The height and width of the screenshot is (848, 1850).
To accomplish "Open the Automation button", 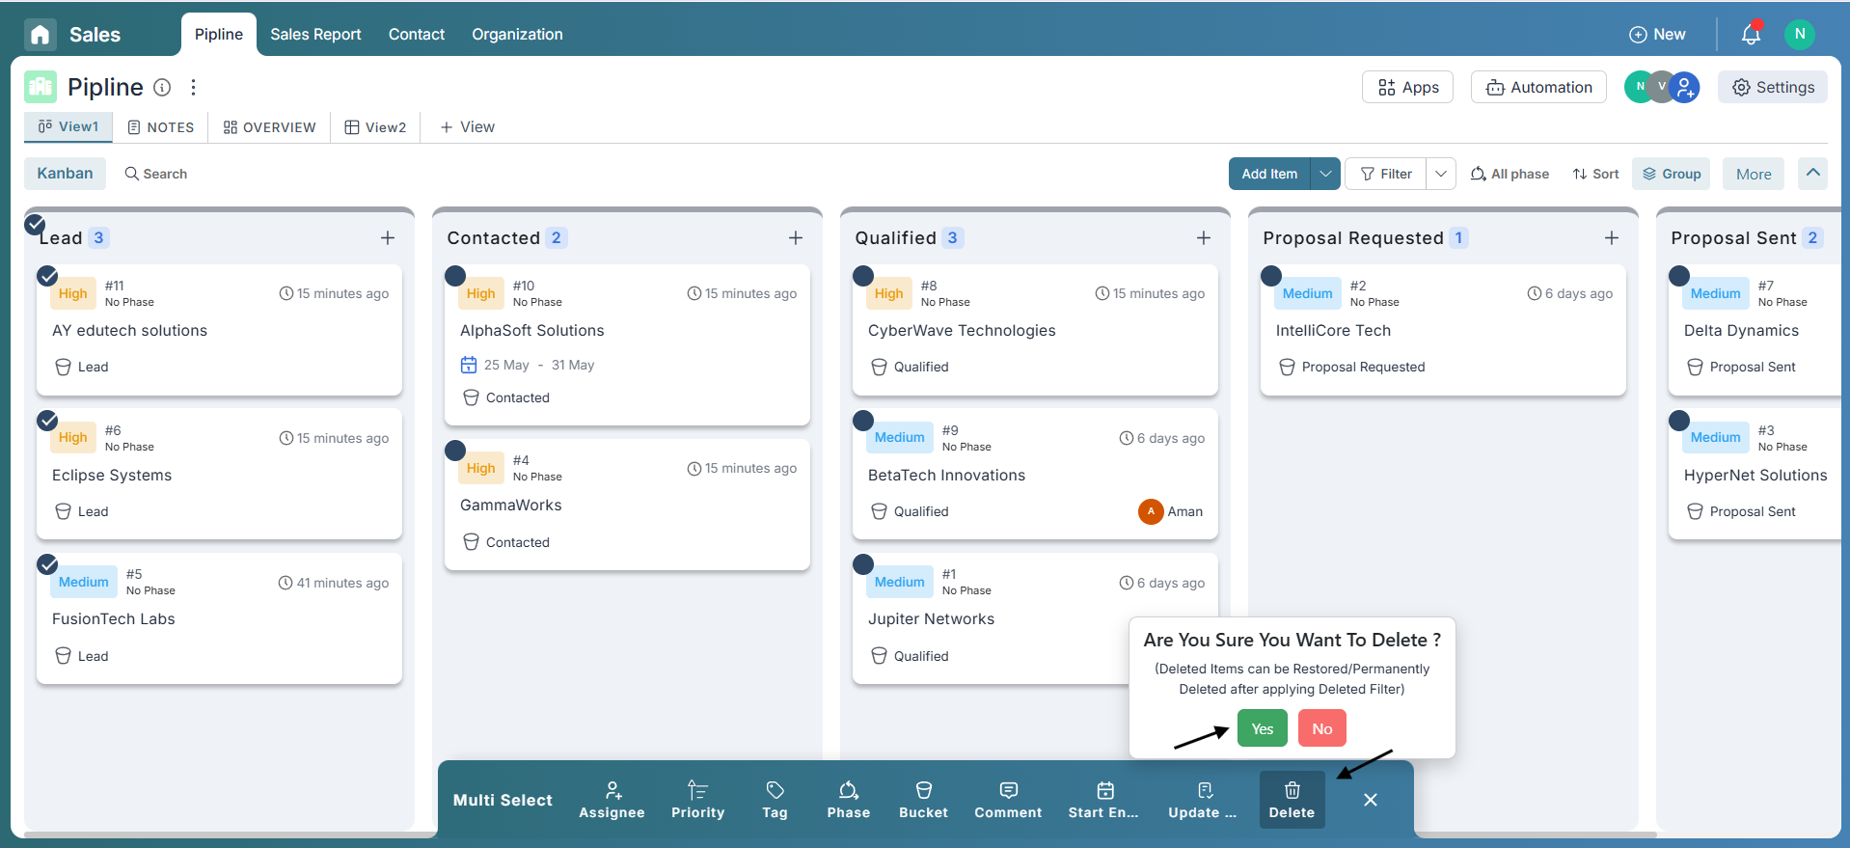I will click(1538, 87).
